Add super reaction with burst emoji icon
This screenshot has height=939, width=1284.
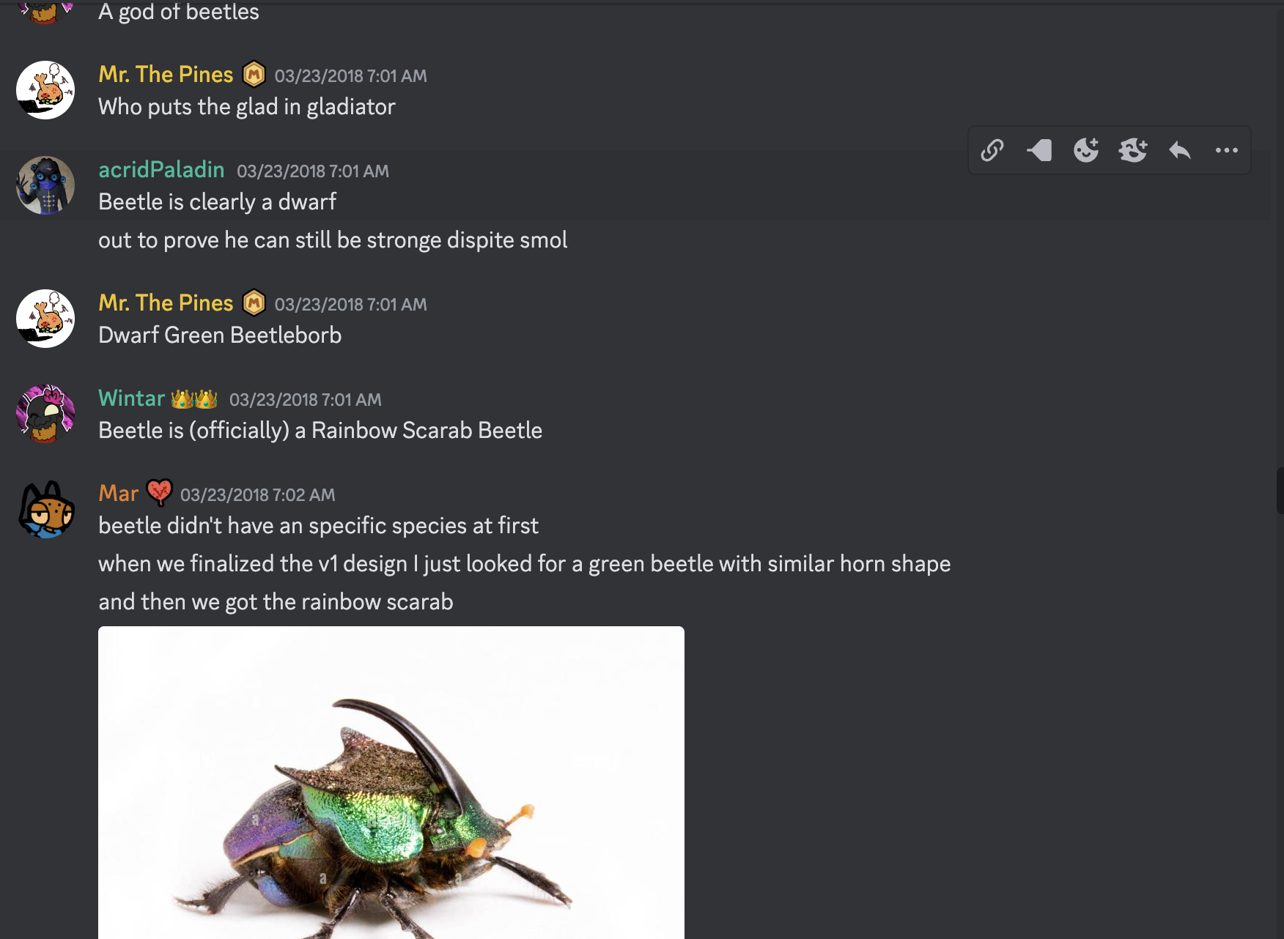(1132, 150)
